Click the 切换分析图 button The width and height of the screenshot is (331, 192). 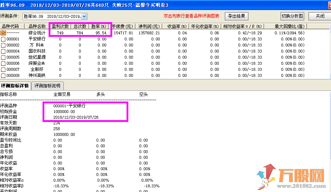(x=292, y=16)
